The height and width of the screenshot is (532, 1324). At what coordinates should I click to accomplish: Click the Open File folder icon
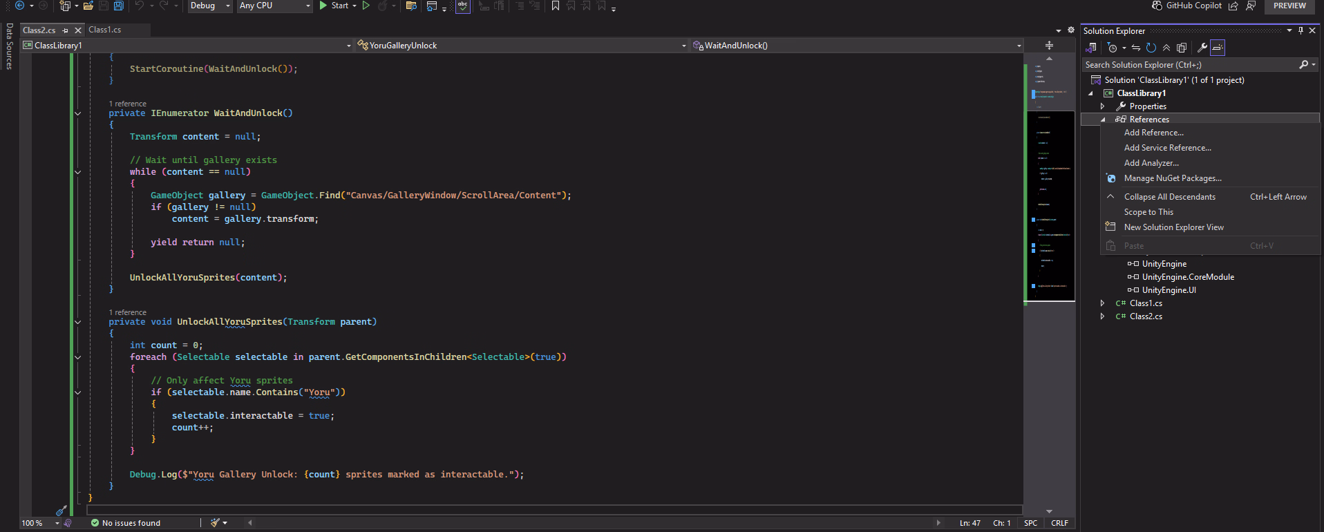pyautogui.click(x=88, y=6)
